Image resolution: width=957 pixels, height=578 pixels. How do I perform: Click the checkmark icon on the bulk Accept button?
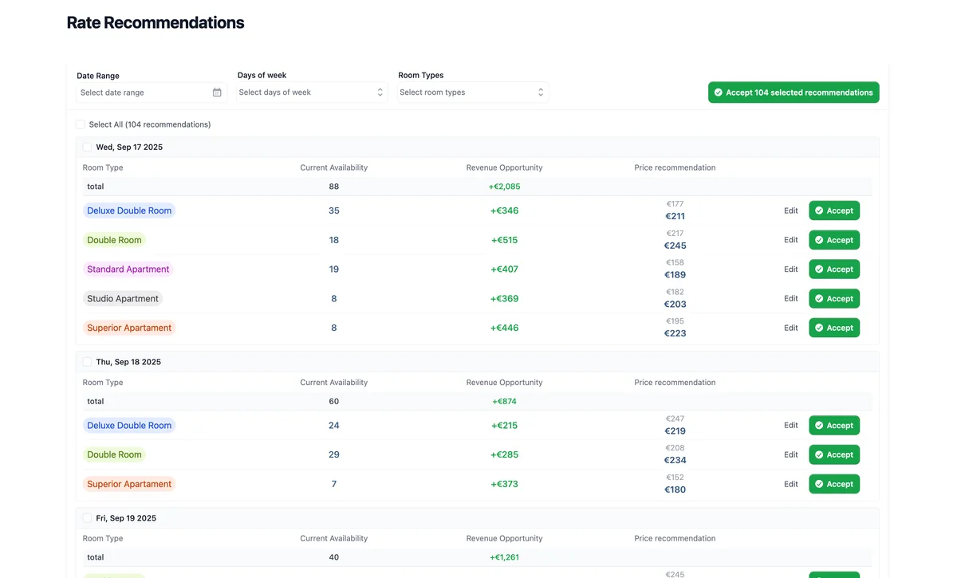718,92
